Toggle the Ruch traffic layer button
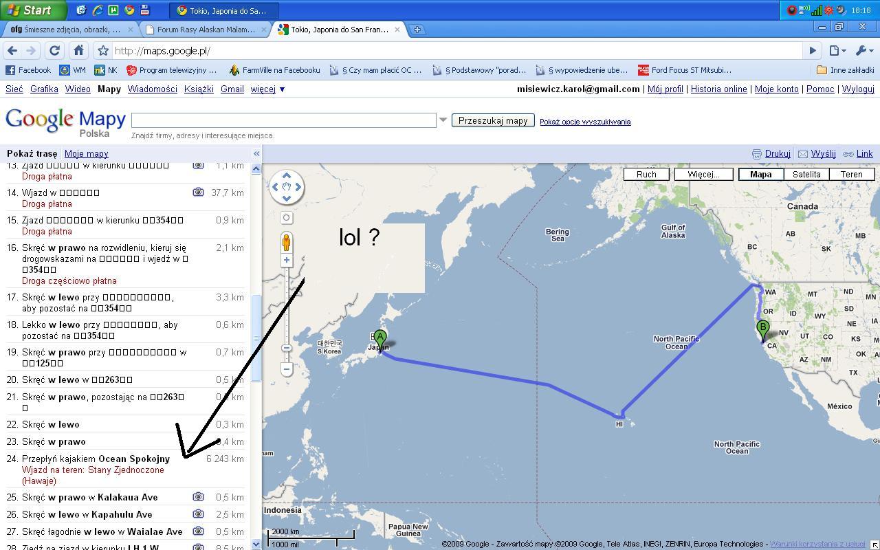This screenshot has width=880, height=550. pos(646,175)
